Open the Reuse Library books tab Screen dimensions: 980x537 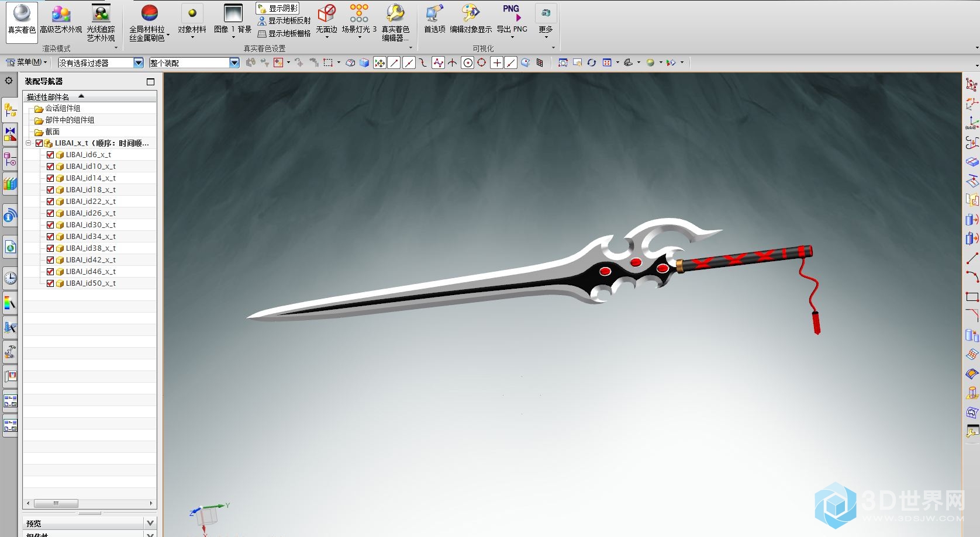click(x=10, y=183)
